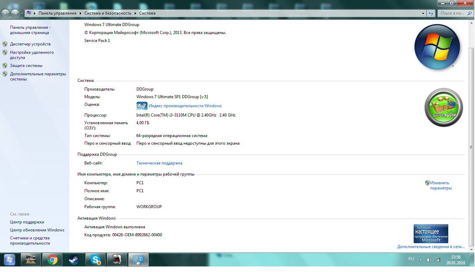Click the network signal tray icon
475x272 pixels.
[x=438, y=260]
